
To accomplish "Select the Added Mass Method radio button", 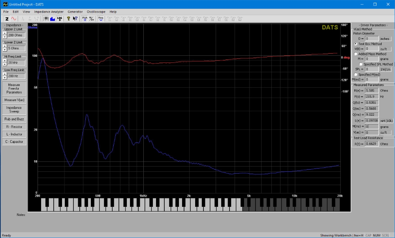I will (356, 54).
